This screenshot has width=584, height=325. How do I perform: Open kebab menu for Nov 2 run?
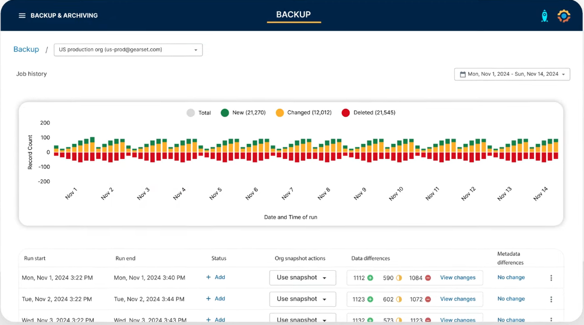[x=551, y=299]
